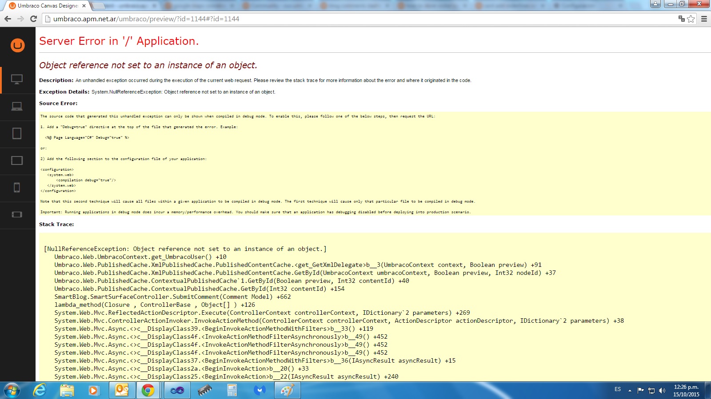The image size is (711, 399).
Task: Open the Chrome hamburger menu
Action: tap(704, 19)
